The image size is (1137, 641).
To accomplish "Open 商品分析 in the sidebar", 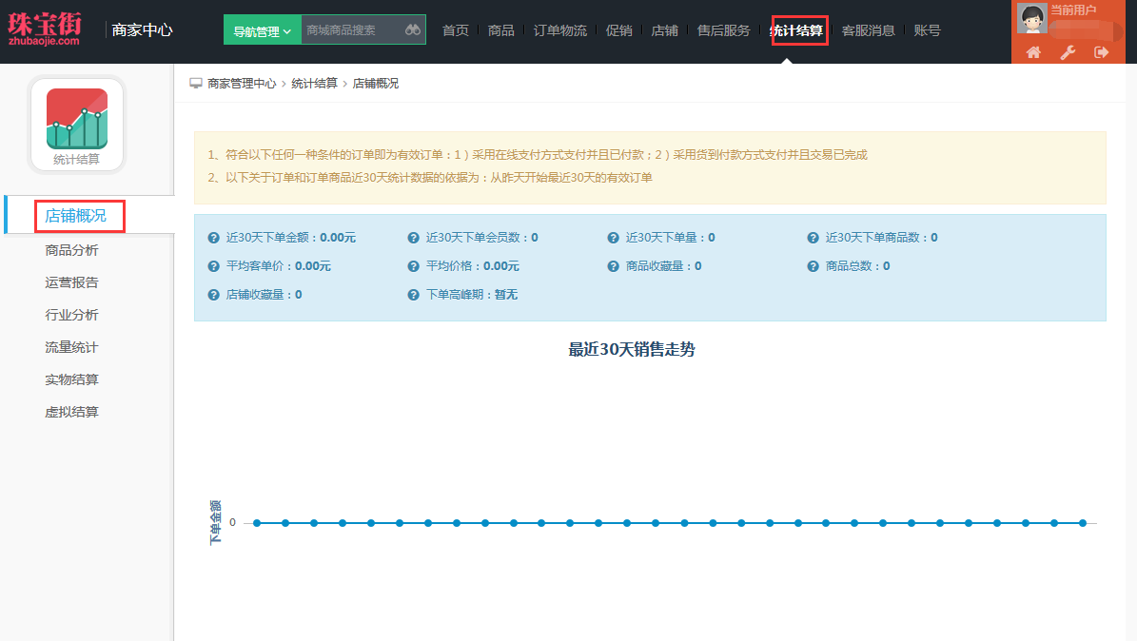I will pyautogui.click(x=71, y=250).
